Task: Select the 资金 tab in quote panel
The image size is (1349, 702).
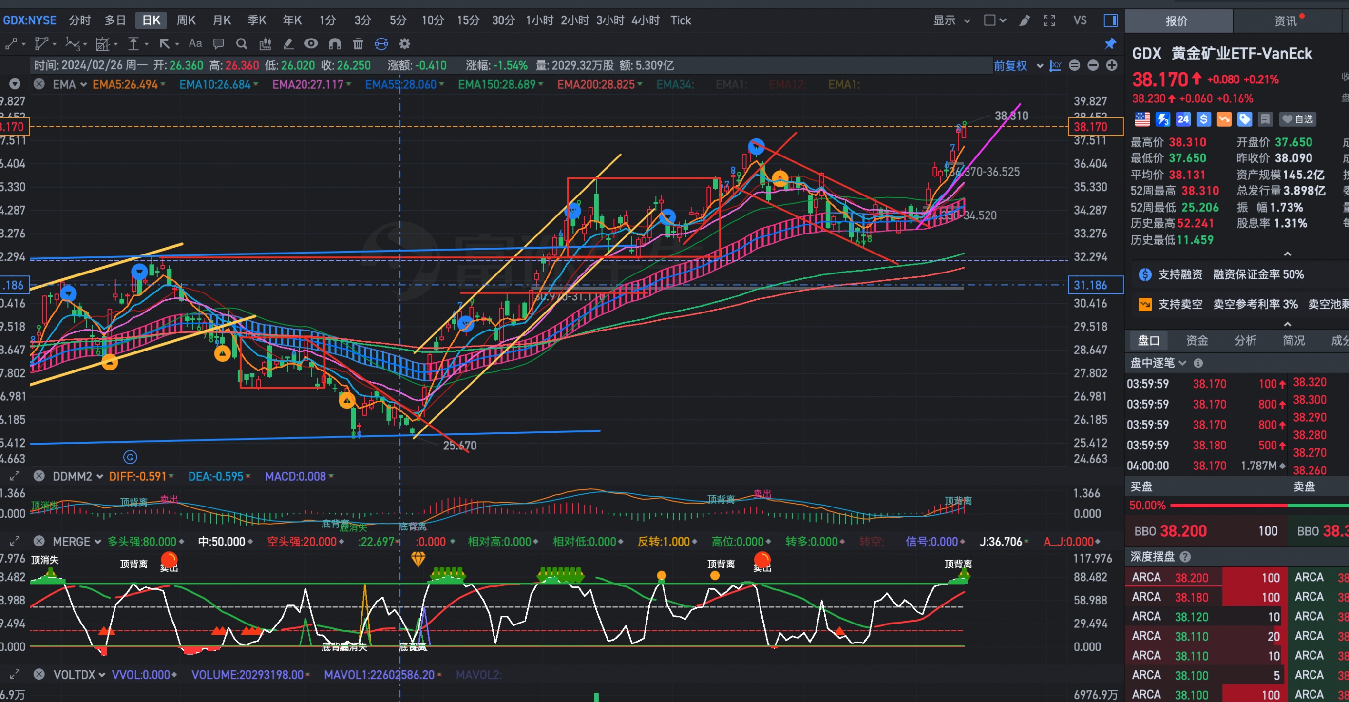Action: pyautogui.click(x=1197, y=341)
